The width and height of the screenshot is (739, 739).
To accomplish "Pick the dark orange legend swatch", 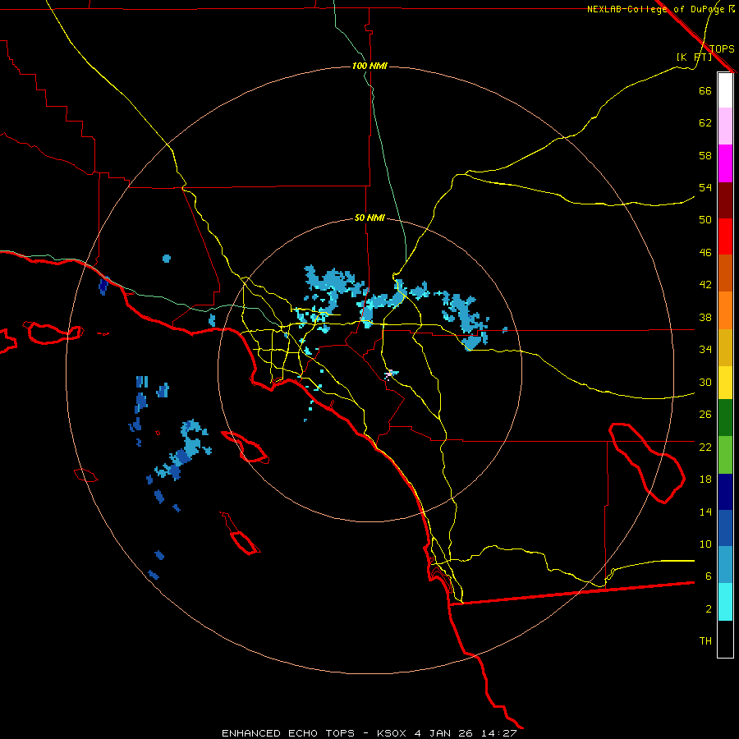I will tap(725, 273).
